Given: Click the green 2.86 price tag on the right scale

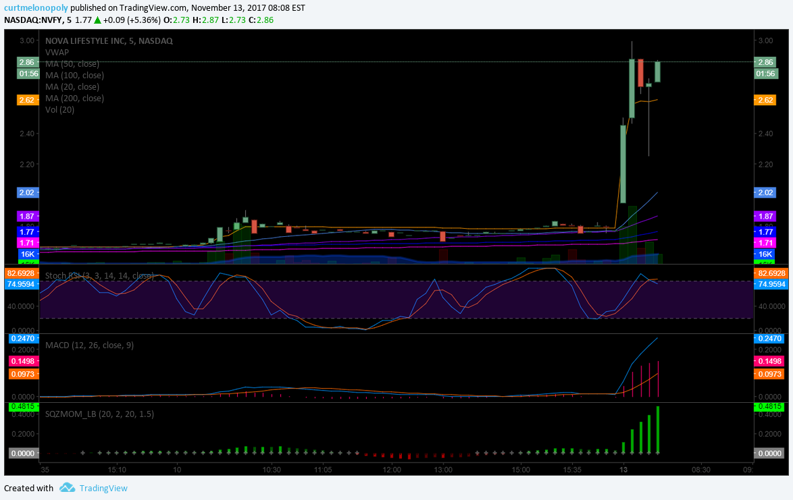Looking at the screenshot, I should [765, 62].
